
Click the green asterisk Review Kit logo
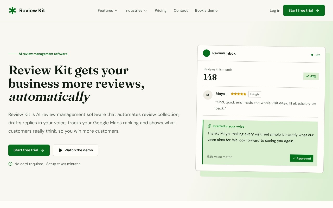coord(12,10)
